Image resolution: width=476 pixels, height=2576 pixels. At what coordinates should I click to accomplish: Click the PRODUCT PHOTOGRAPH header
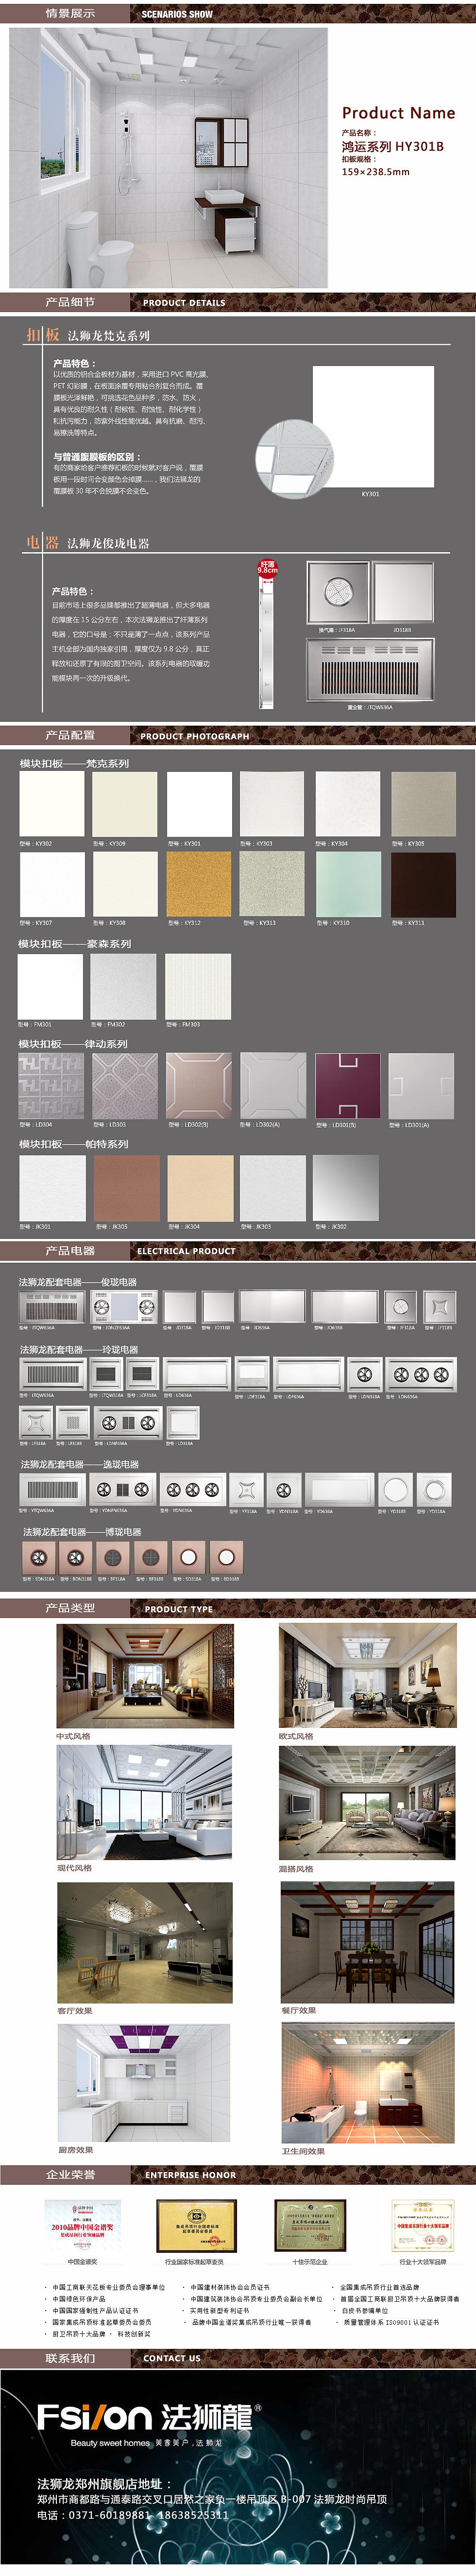pos(195,736)
